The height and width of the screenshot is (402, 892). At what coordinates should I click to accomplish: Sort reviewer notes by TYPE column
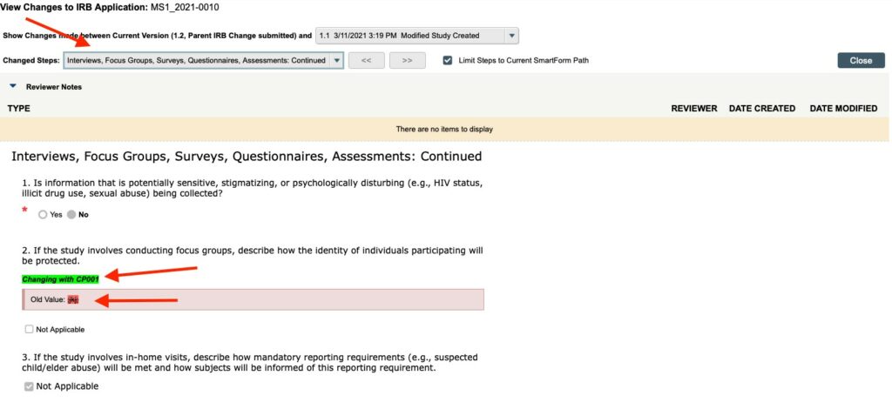point(19,109)
